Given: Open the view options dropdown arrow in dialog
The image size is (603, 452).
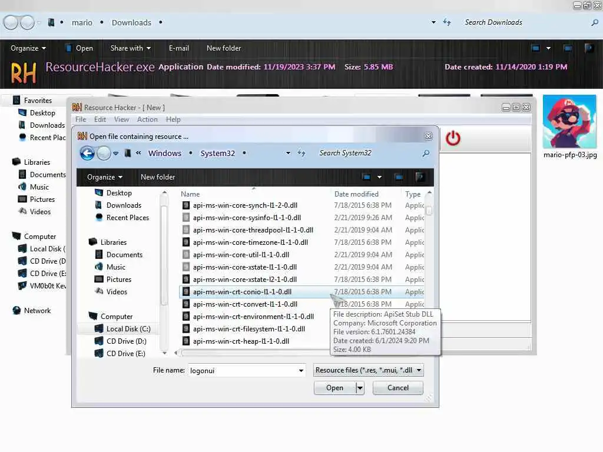Looking at the screenshot, I should pyautogui.click(x=380, y=177).
